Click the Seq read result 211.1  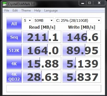(x=42, y=37)
